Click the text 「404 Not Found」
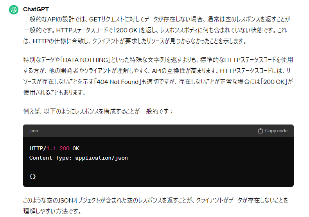This screenshot has height=217, width=309. (x=118, y=82)
